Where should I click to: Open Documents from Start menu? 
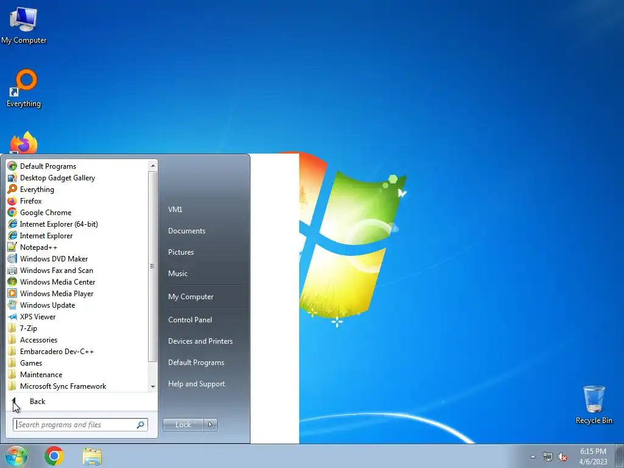tap(186, 231)
